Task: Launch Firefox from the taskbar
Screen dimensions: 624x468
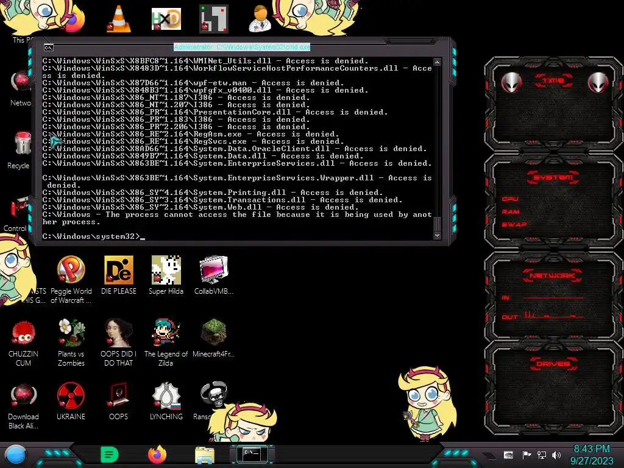Action: (x=157, y=455)
